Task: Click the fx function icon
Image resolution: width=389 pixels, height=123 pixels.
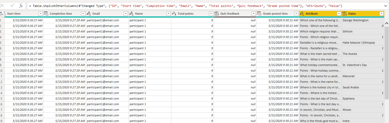Action: [x=21, y=6]
